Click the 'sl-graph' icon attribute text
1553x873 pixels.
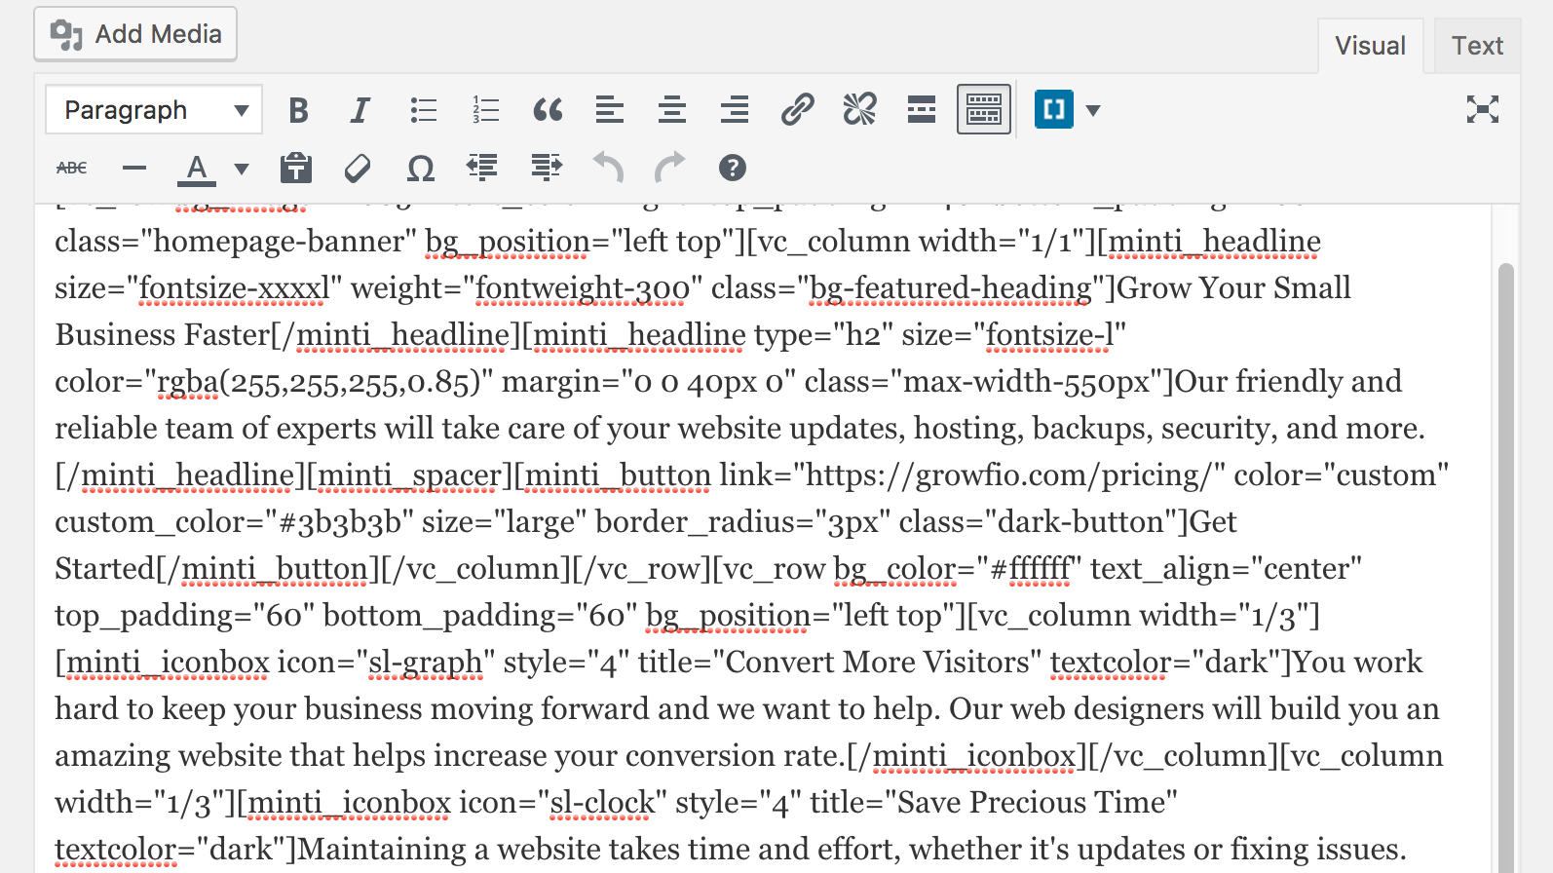425,663
